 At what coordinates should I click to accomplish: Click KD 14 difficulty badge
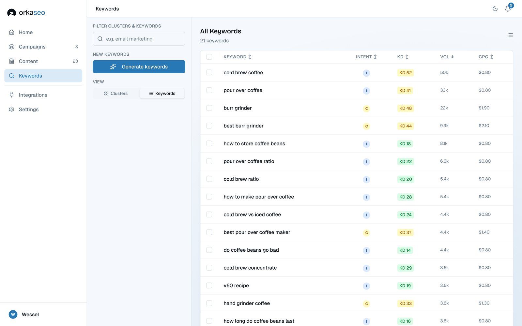coord(405,250)
